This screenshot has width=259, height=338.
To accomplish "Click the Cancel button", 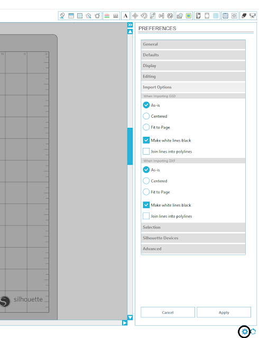I will (x=168, y=312).
